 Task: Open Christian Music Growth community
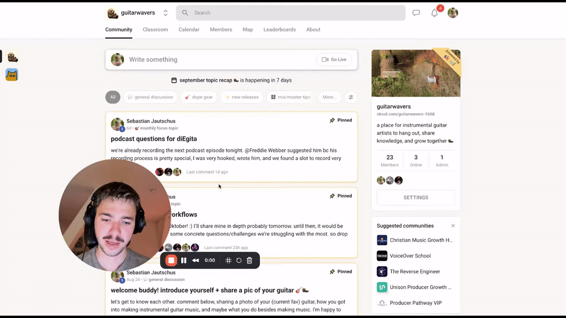415,240
